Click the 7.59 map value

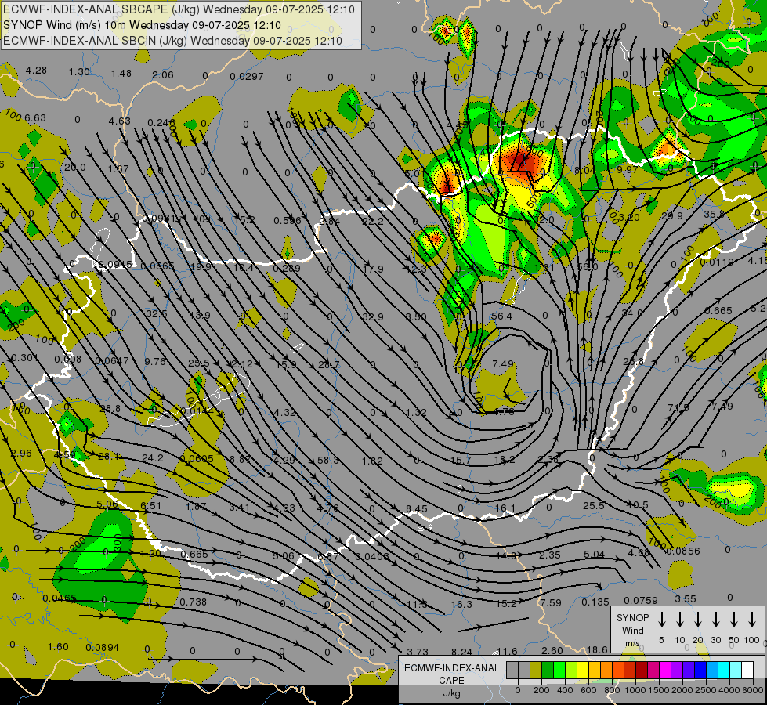point(551,602)
